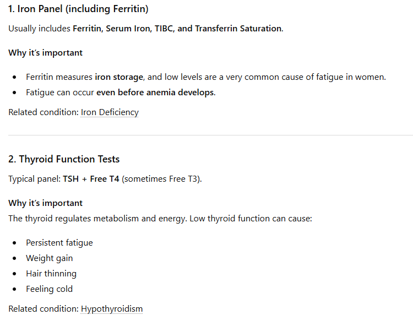Screen dimensions: 413x326
Task: Select the Persistent fatigue bullet item
Action: click(x=59, y=243)
